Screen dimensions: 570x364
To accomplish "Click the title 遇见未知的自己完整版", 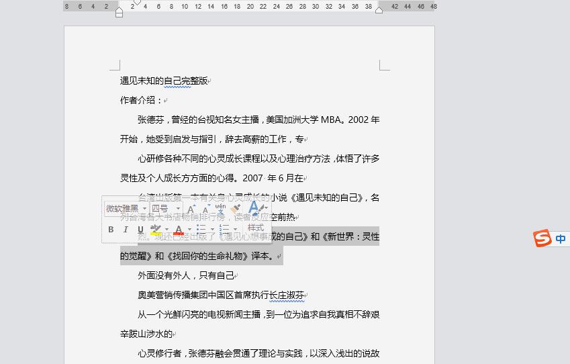I will (164, 81).
